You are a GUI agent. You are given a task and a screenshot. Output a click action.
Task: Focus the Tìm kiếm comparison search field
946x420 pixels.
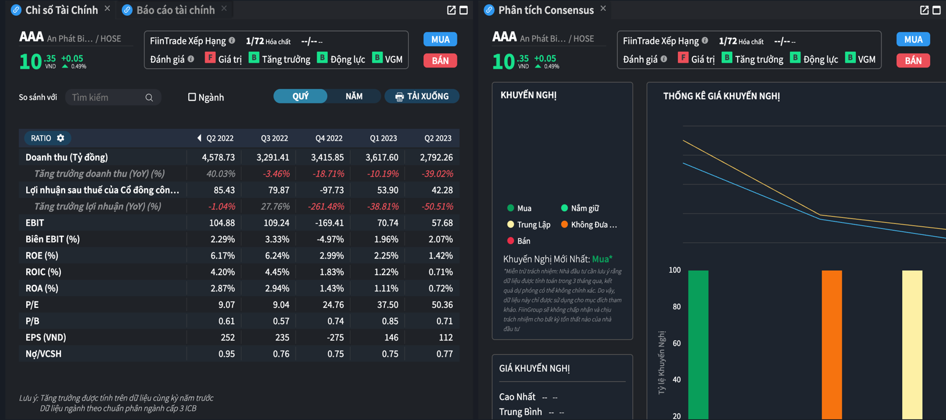[x=113, y=97]
